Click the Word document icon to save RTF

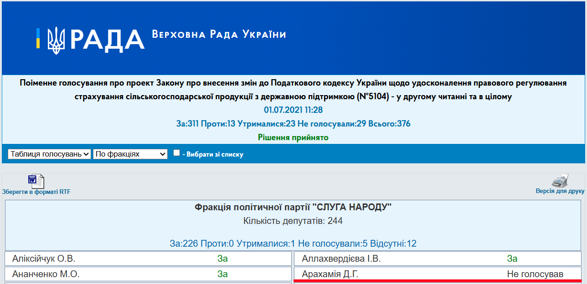[36, 180]
